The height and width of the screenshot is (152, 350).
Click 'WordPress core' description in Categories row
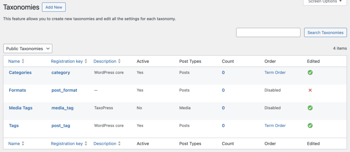[x=109, y=72]
